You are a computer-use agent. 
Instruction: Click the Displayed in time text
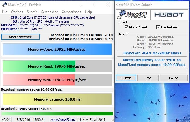tap(81, 39)
